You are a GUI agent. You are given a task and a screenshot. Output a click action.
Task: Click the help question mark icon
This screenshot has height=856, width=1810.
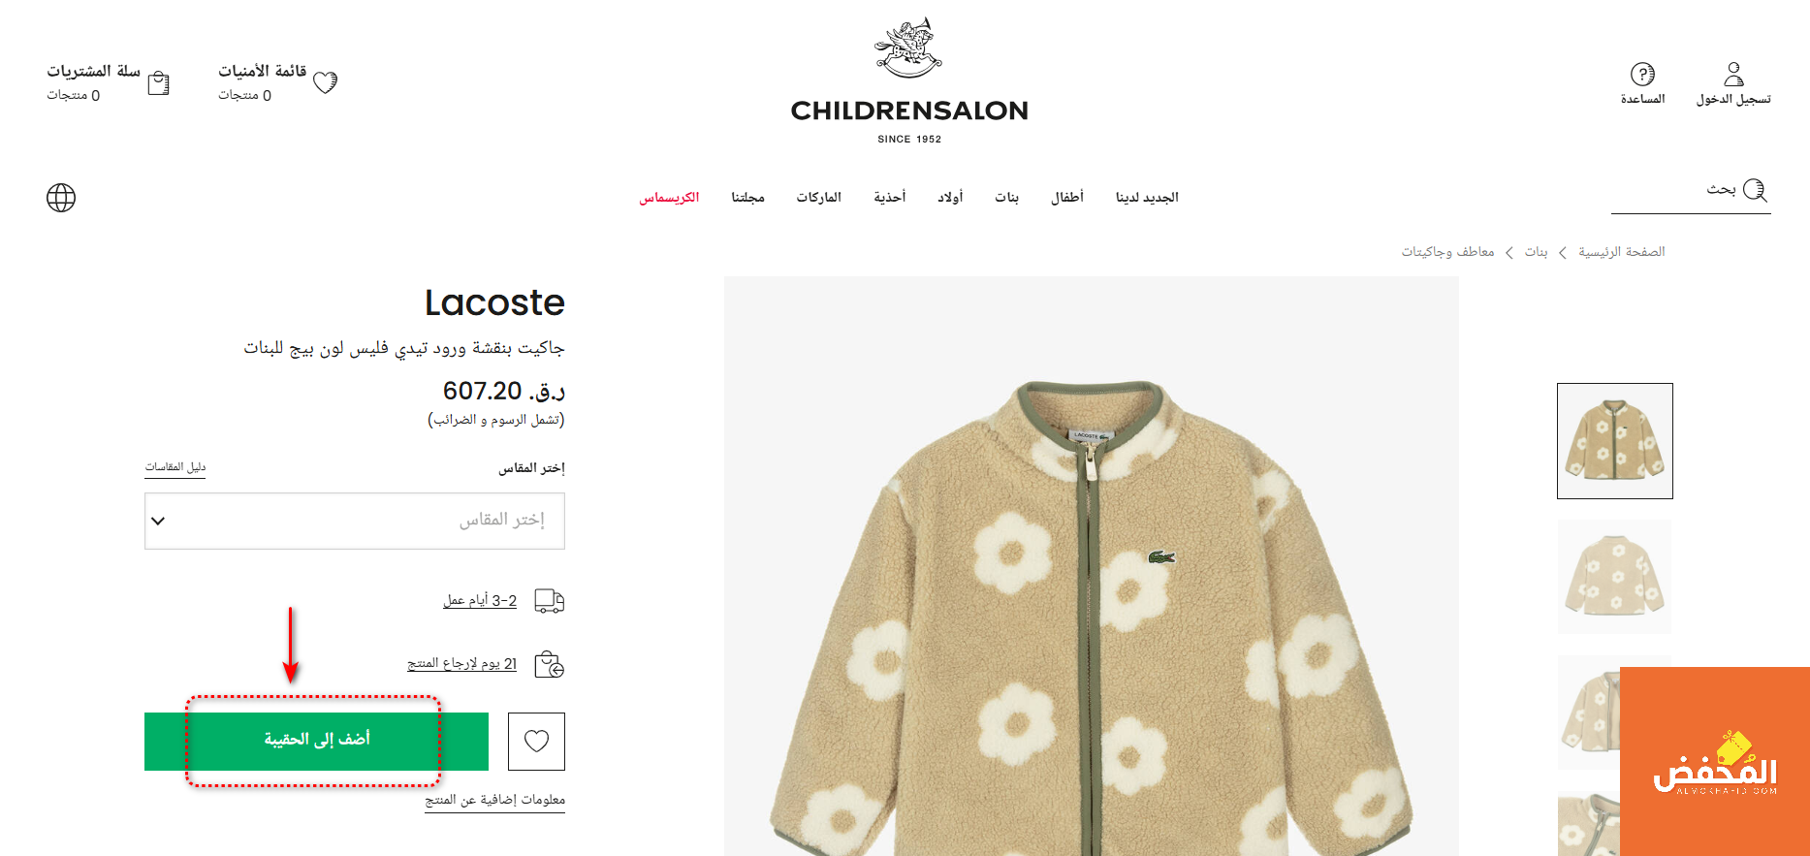pos(1642,74)
